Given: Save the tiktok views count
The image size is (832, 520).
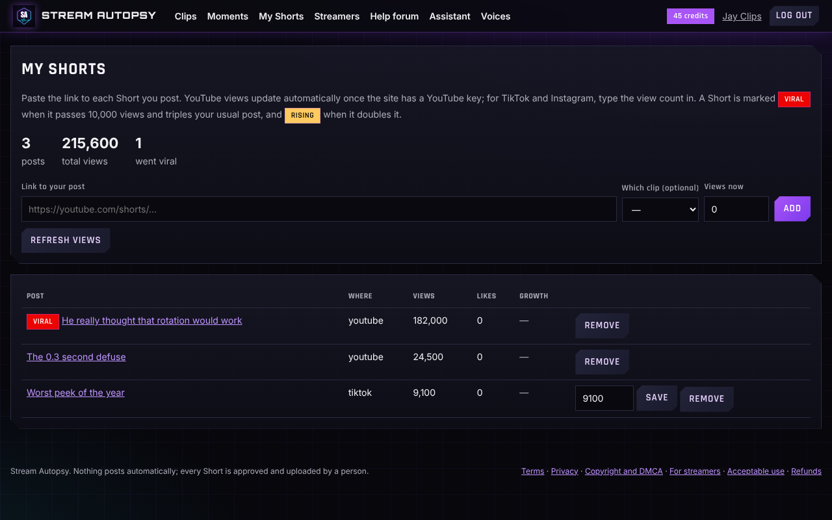Looking at the screenshot, I should tap(656, 398).
